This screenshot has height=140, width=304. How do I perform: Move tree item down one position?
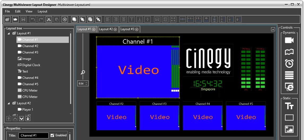pos(22,119)
